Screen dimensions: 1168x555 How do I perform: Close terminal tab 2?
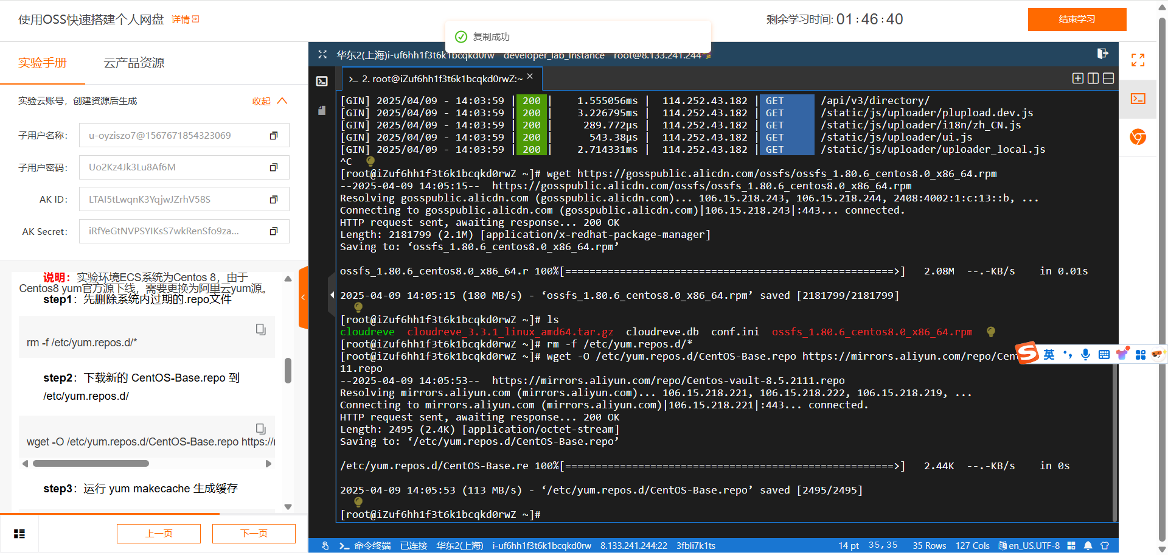click(x=530, y=76)
